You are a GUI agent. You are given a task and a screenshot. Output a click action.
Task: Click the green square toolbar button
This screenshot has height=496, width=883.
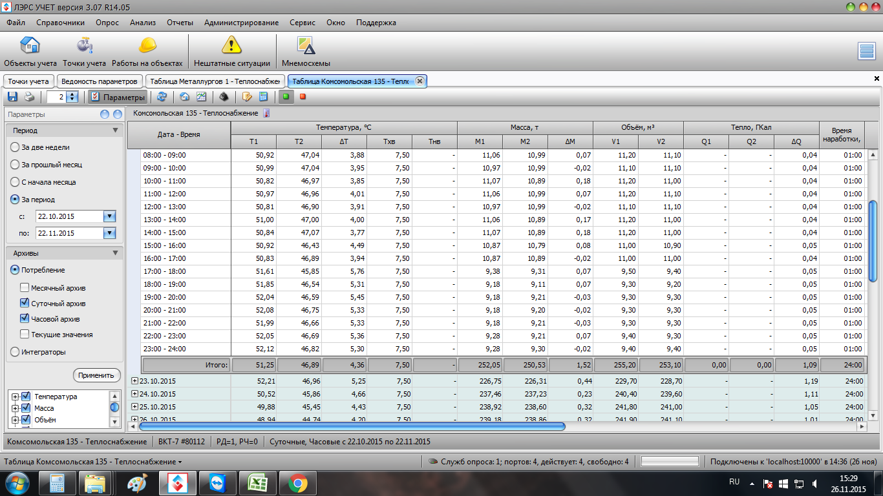tap(286, 97)
